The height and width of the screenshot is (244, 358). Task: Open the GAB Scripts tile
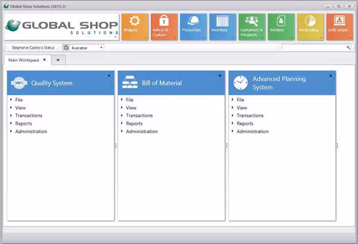340,27
